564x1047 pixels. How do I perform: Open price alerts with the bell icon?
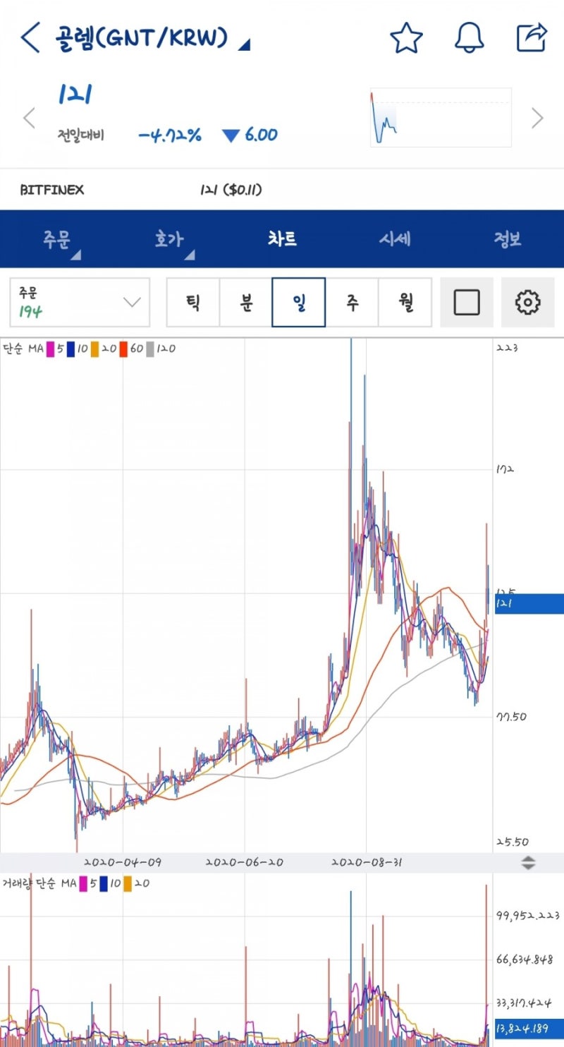click(x=470, y=39)
